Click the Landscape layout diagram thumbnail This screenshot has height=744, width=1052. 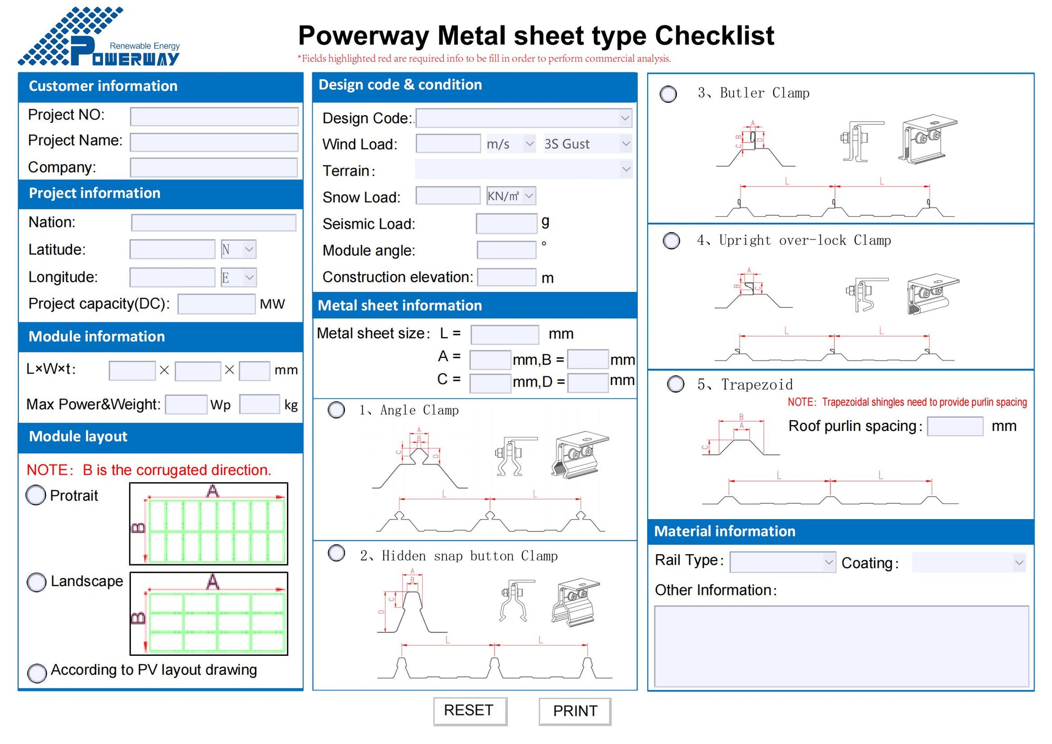click(x=209, y=614)
